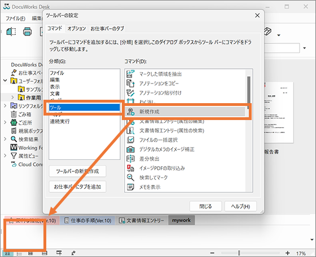Select 文書情報エントリー(属性の検索) command
The image size is (316, 257).
(172, 131)
